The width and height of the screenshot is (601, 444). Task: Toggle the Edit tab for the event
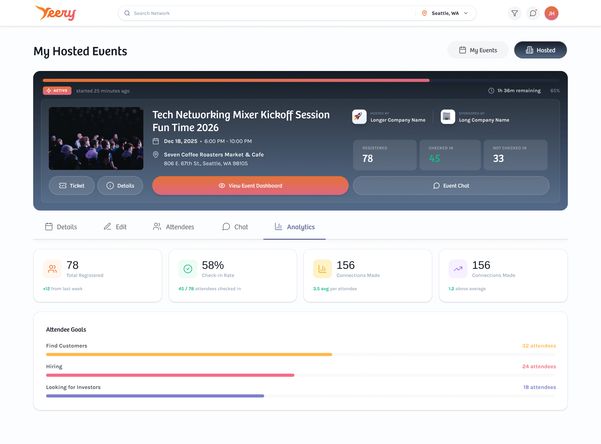pyautogui.click(x=115, y=227)
